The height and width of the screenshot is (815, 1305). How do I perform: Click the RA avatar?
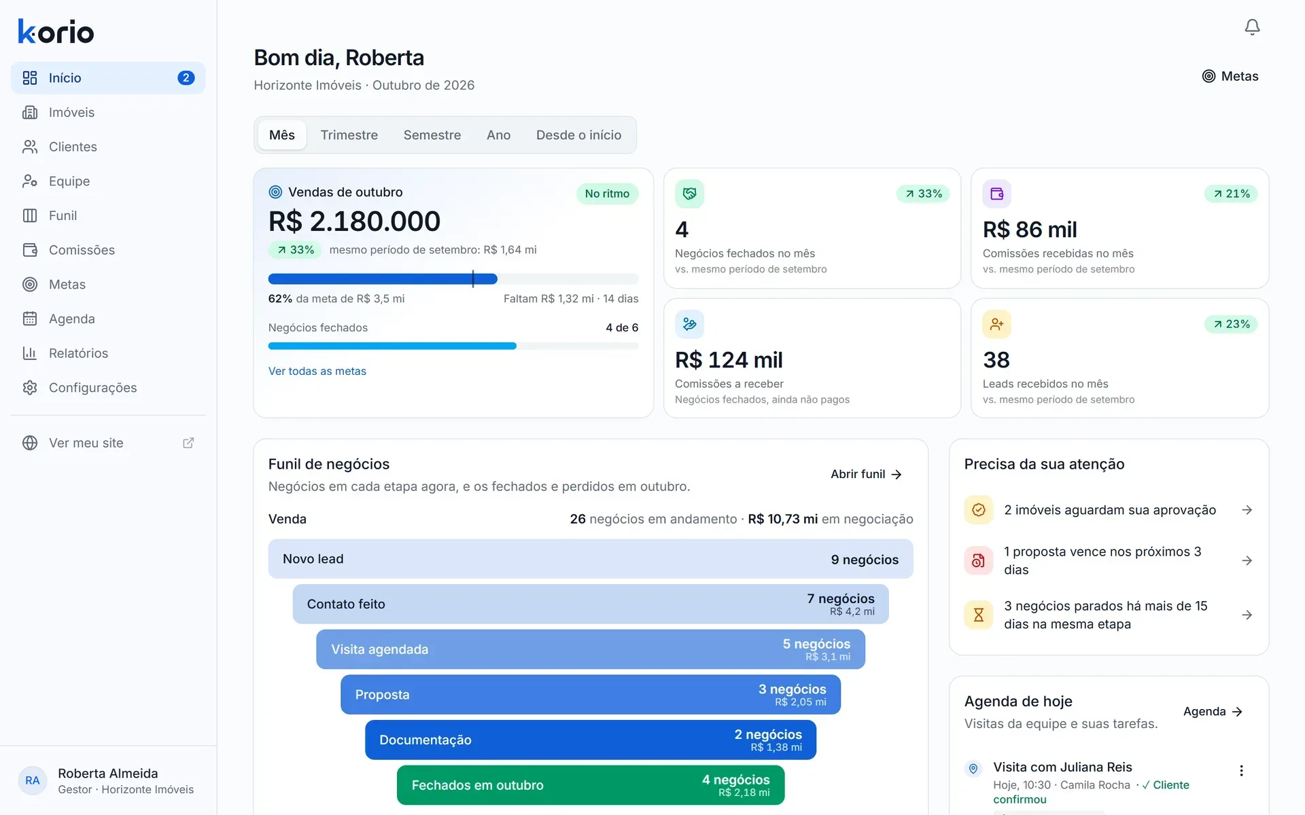click(x=33, y=780)
